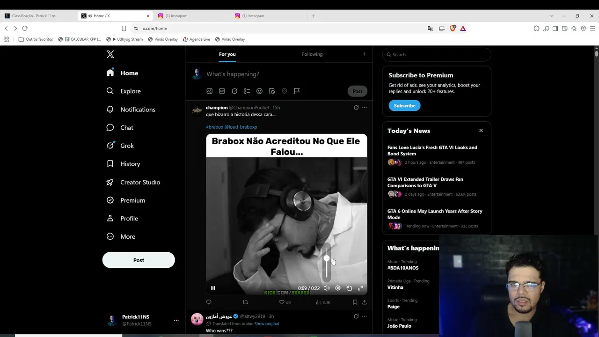Close the Today's News panel

tap(481, 131)
